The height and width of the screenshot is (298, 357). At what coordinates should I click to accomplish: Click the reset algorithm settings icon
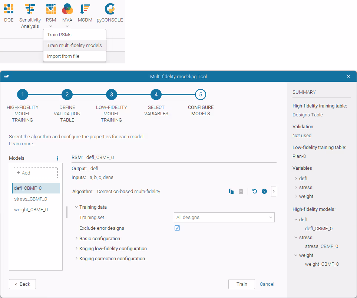click(255, 192)
